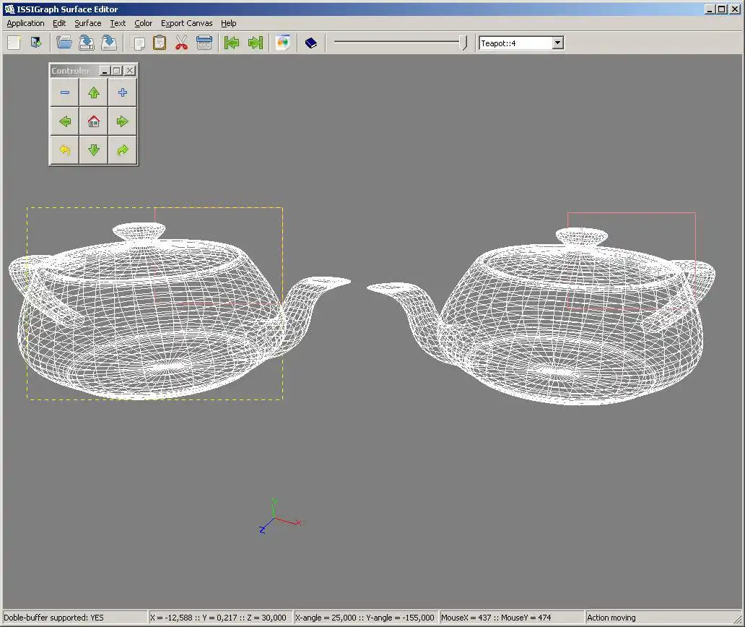Minimize the ISSIGraph Surface Editor window

point(710,9)
